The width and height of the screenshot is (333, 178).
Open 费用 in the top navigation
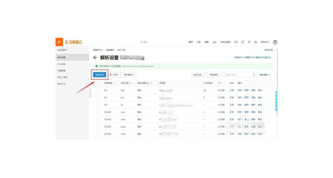(x=191, y=42)
